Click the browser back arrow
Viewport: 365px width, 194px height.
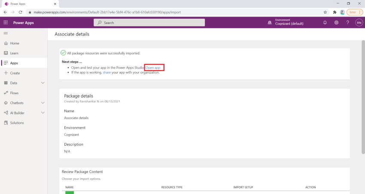coord(5,12)
